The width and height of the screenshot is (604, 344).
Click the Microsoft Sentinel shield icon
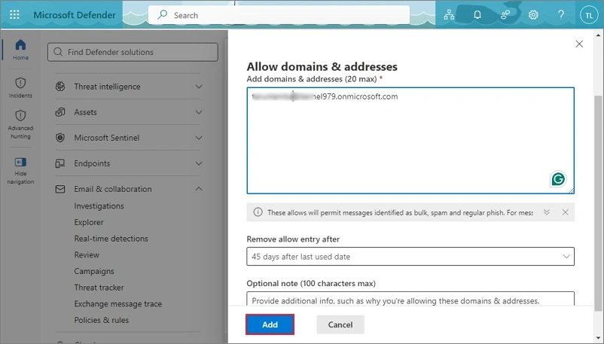60,138
